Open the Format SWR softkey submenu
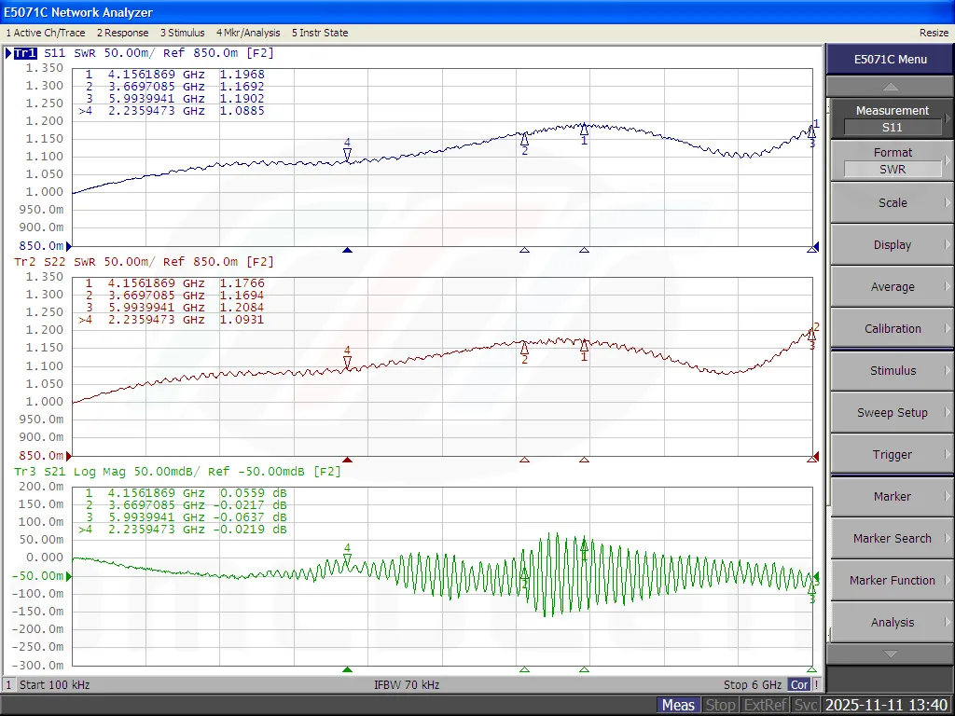The width and height of the screenshot is (955, 716). pos(892,160)
